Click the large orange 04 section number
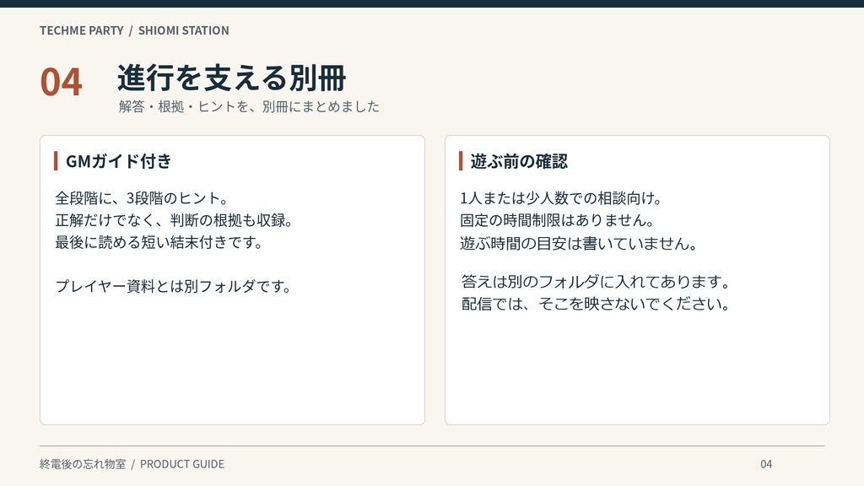This screenshot has width=864, height=486. coord(61,82)
